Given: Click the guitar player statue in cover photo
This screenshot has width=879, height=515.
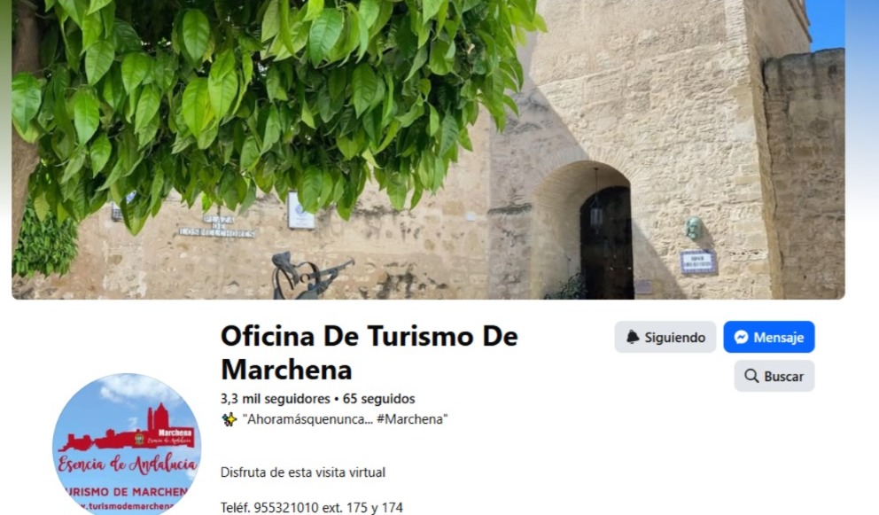Looking at the screenshot, I should (x=310, y=275).
